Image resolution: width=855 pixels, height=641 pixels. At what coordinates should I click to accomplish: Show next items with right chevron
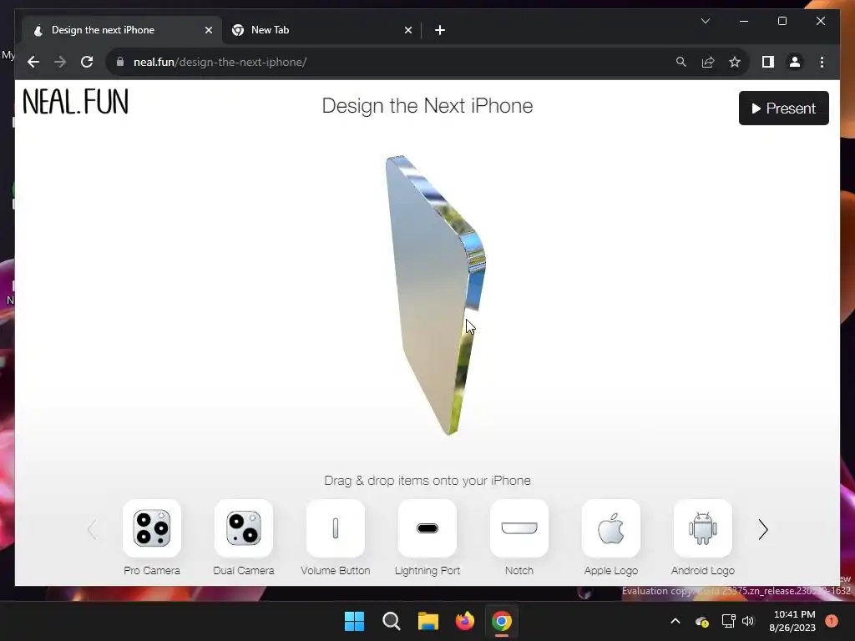click(763, 529)
